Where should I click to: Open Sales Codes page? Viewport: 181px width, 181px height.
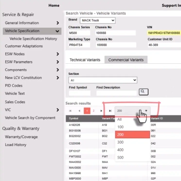pos(15,102)
